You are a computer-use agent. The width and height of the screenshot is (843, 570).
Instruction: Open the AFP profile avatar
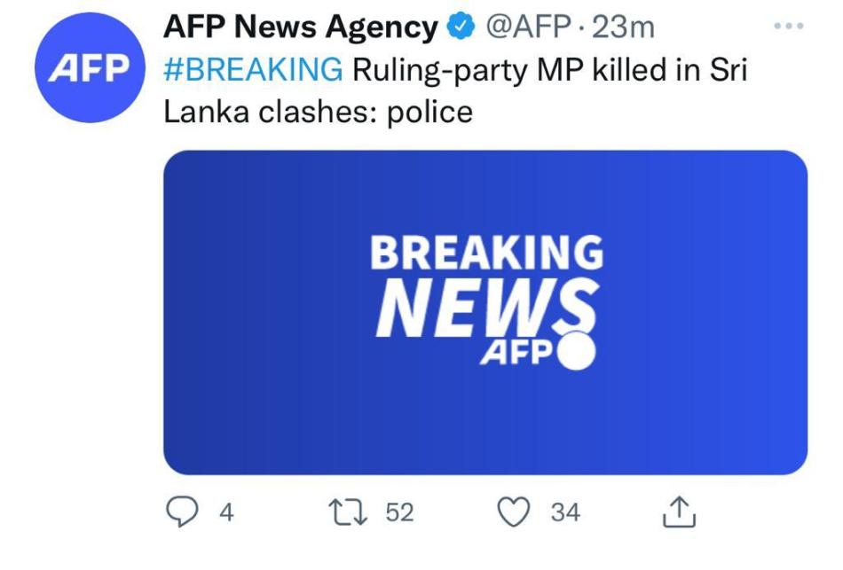[89, 67]
